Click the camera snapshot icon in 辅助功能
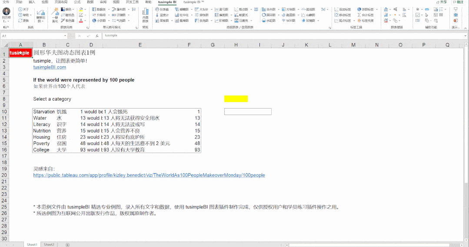Image resolution: width=469 pixels, height=247 pixels. [436, 15]
